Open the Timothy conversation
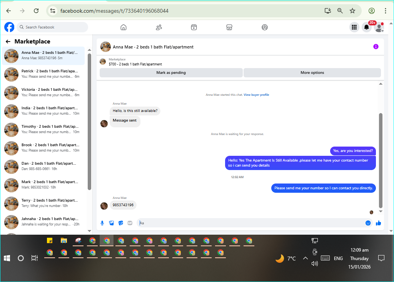Image resolution: width=394 pixels, height=282 pixels. 43,129
